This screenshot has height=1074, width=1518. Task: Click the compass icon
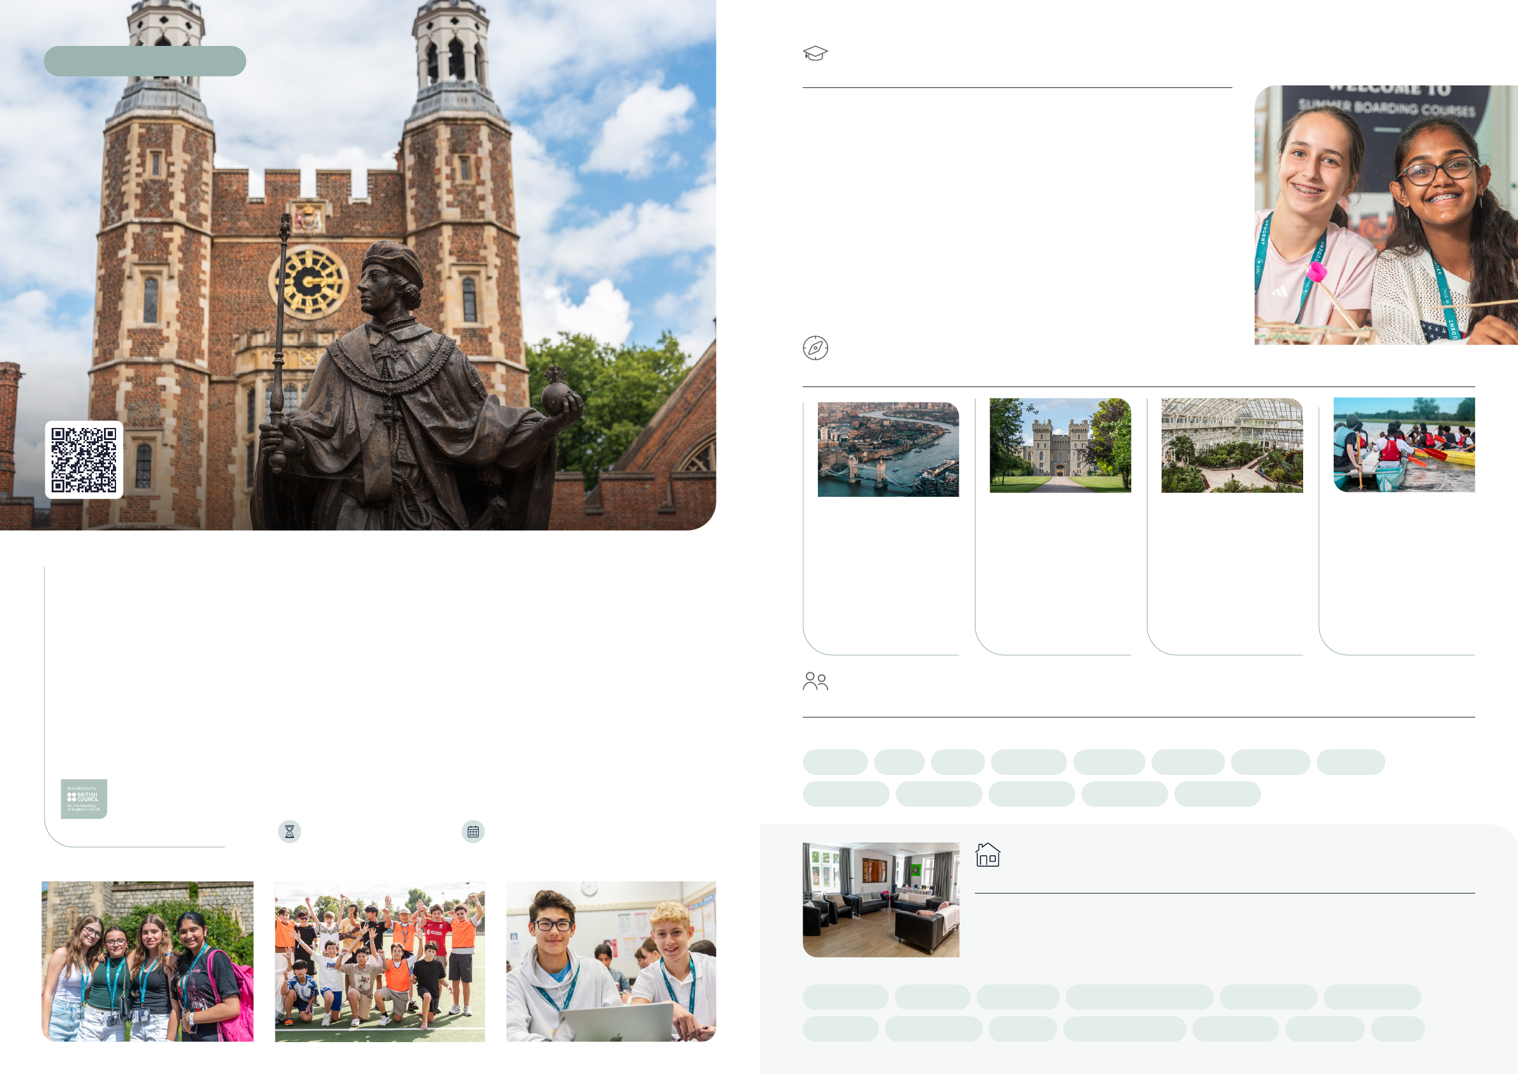(815, 348)
